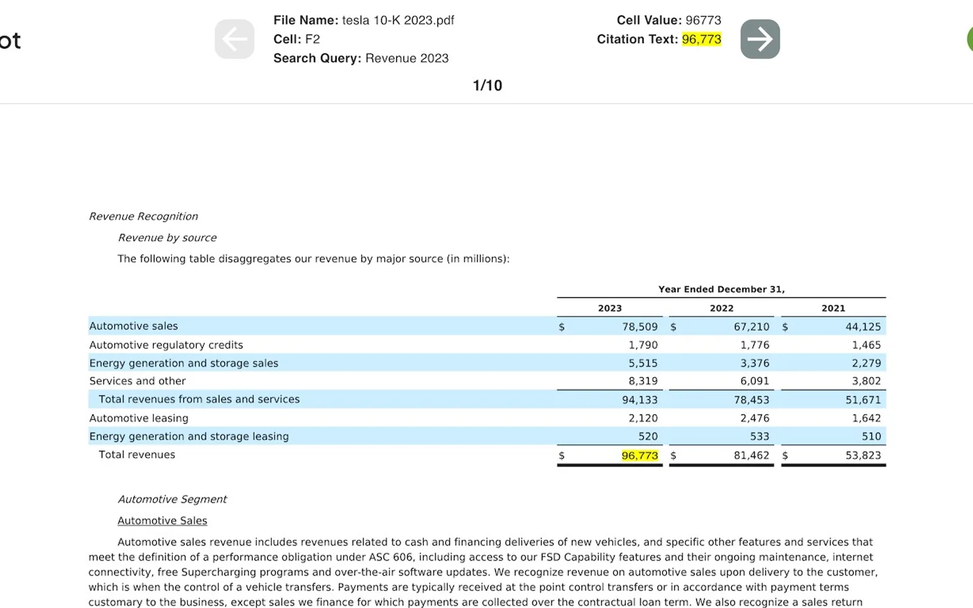The image size is (973, 608).
Task: Select the 2022 column header in the table
Action: point(722,308)
